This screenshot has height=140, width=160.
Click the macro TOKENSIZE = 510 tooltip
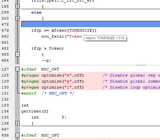105,38
